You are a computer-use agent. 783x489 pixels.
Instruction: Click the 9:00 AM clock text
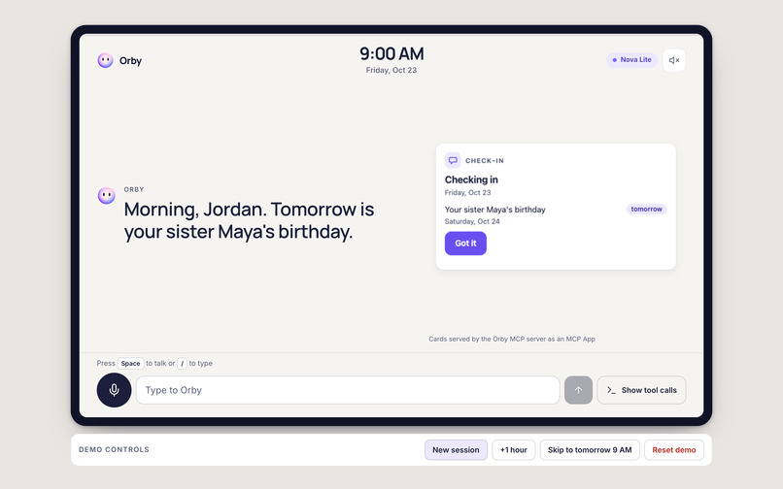coord(391,53)
